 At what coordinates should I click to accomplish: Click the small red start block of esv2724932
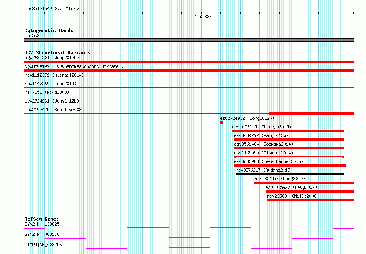[x=222, y=122]
